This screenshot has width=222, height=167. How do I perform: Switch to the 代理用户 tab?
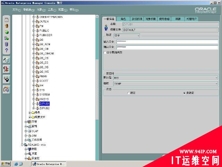coord(191,19)
